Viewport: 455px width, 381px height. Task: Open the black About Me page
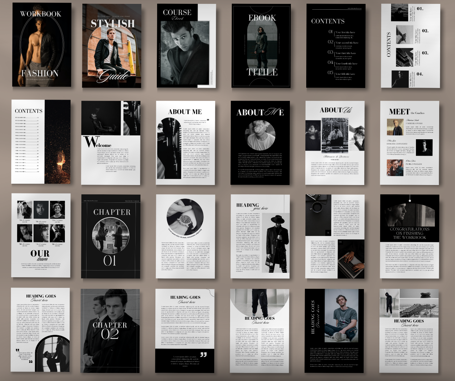point(260,143)
